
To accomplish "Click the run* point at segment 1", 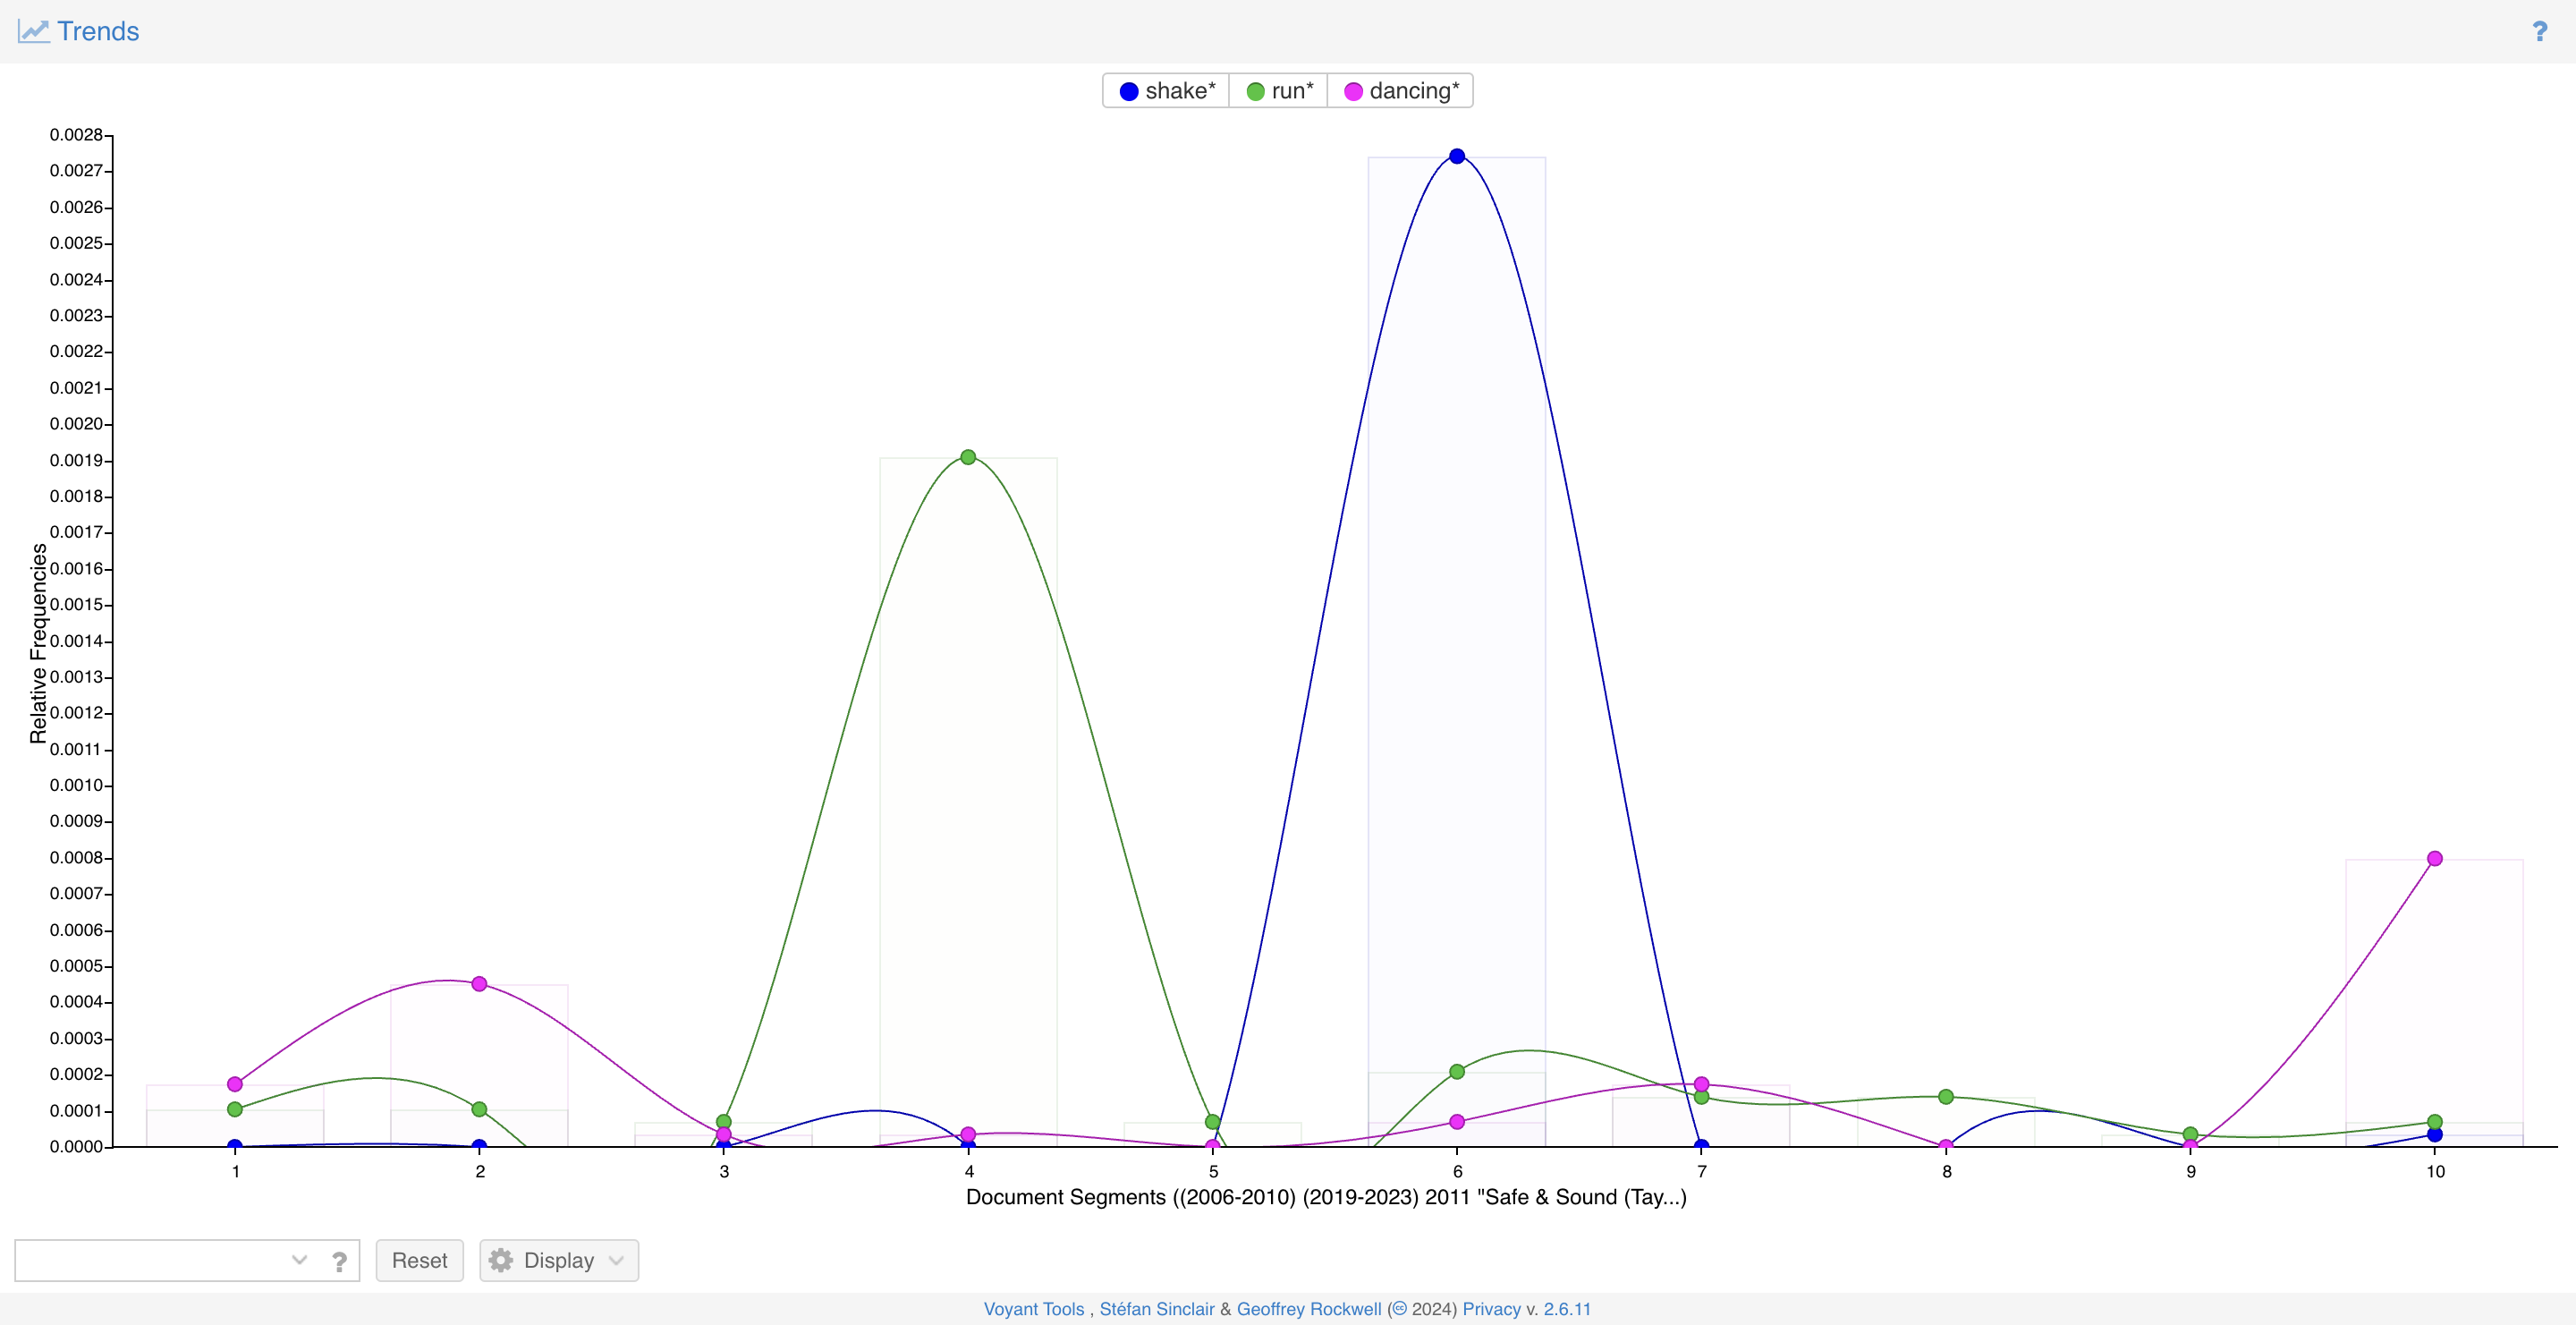I will coord(235,1109).
